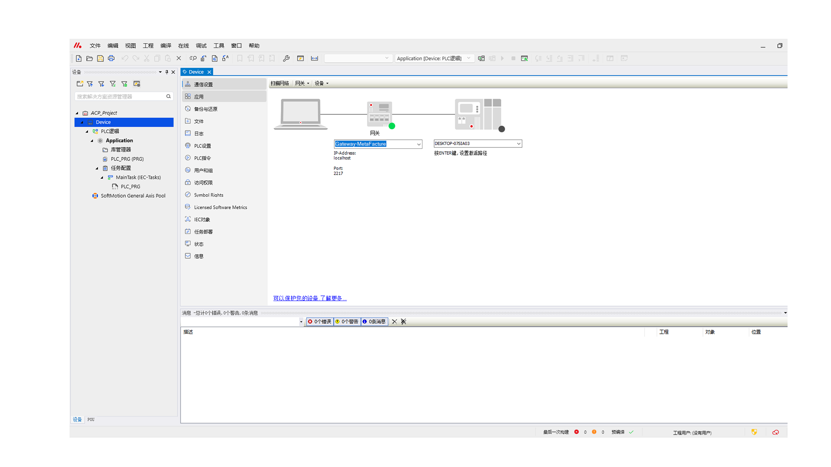Viewport: 831px width, 467px height.
Task: Click the 可以保护您的设备 了解更多 link
Action: (310, 298)
